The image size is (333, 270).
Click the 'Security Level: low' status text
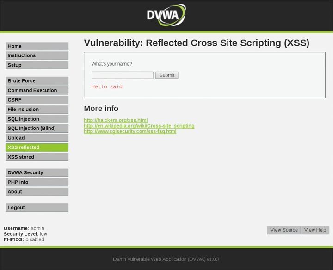coord(25,234)
